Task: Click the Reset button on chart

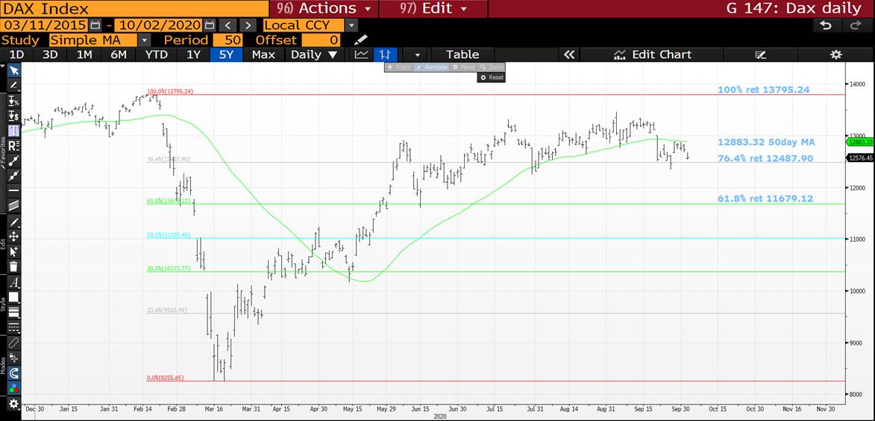Action: click(x=492, y=77)
